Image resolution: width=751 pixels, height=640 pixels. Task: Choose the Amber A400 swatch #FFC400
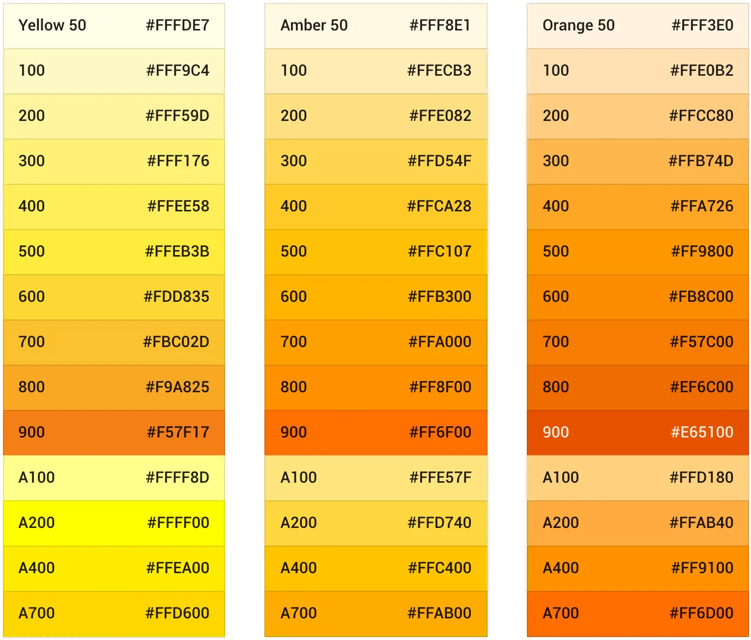pyautogui.click(x=376, y=569)
